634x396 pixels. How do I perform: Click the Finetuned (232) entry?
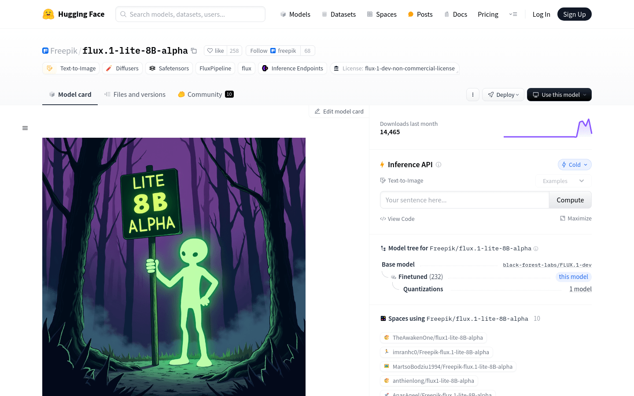coord(420,277)
